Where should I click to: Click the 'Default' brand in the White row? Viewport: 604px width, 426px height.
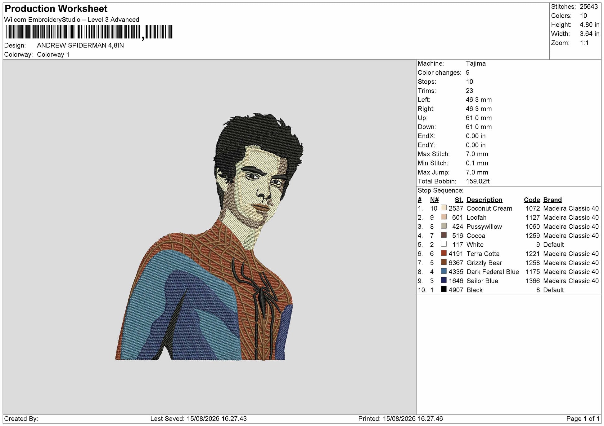553,245
